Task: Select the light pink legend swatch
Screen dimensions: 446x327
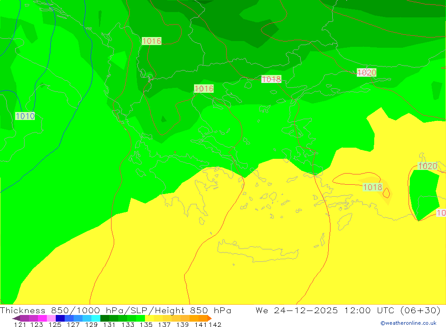Action: [x=51, y=318]
